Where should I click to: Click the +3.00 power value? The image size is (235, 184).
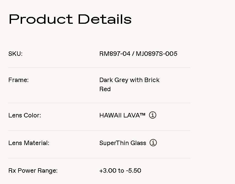click(108, 170)
